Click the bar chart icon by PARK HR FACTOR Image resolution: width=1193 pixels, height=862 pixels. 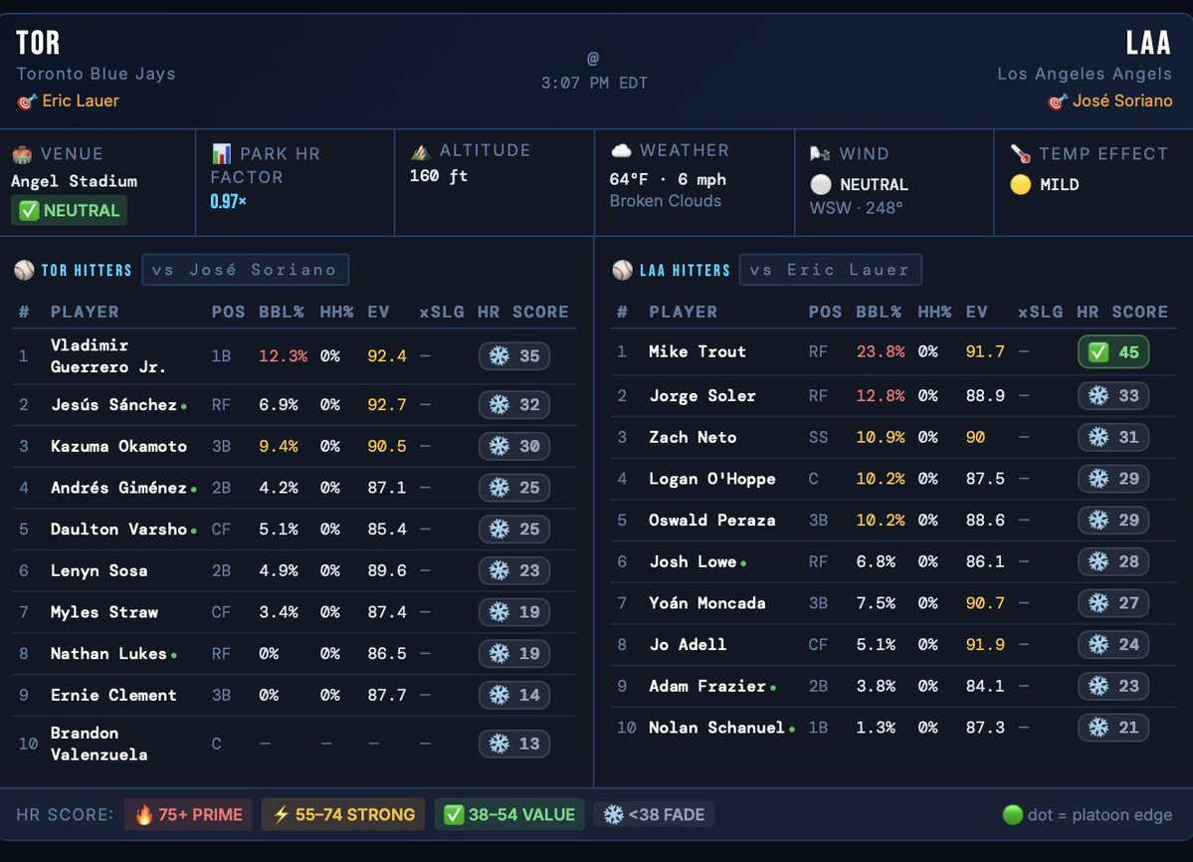click(221, 153)
